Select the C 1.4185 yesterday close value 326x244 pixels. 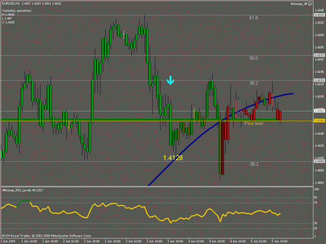click(x=8, y=22)
